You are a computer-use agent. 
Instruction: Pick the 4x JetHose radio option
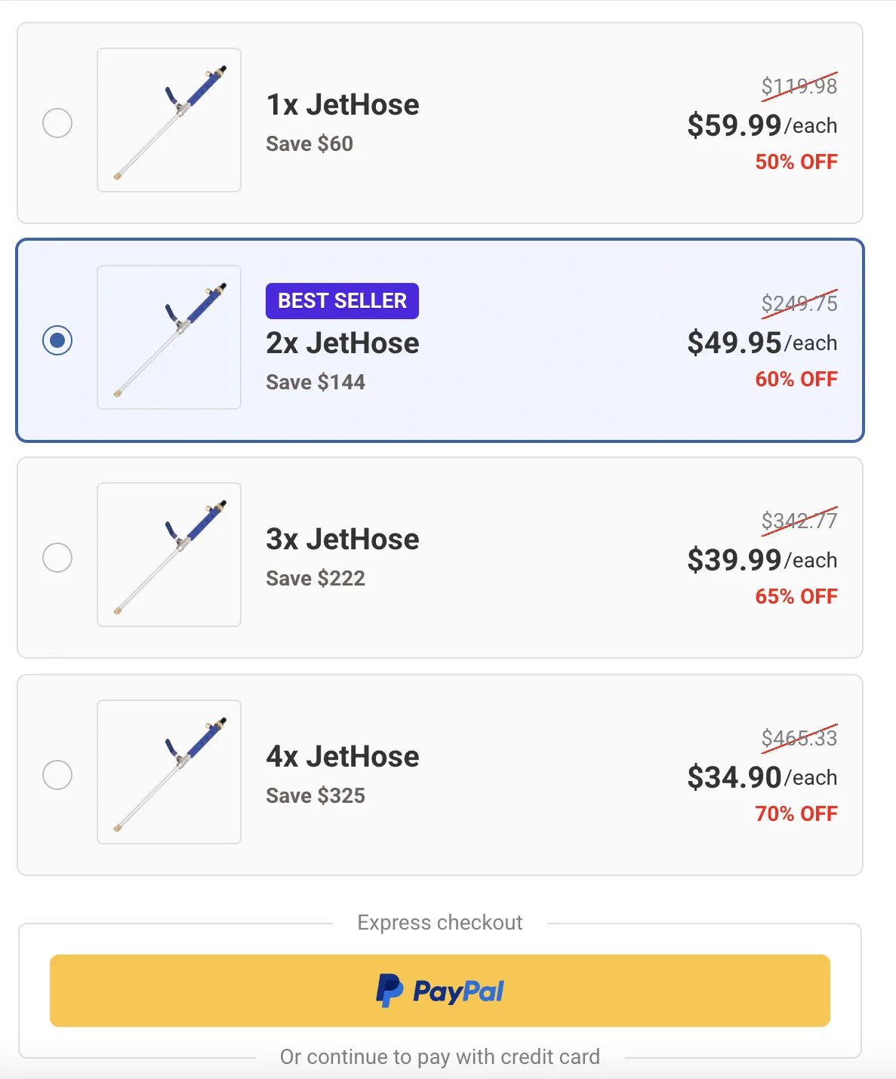click(57, 775)
